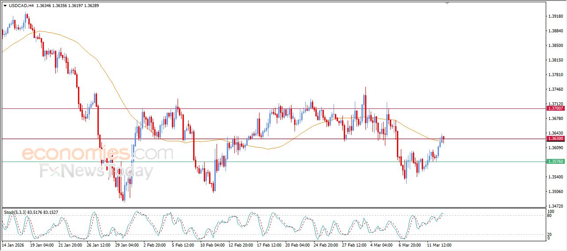Click the red 1.37007 price tag

tap(555, 108)
